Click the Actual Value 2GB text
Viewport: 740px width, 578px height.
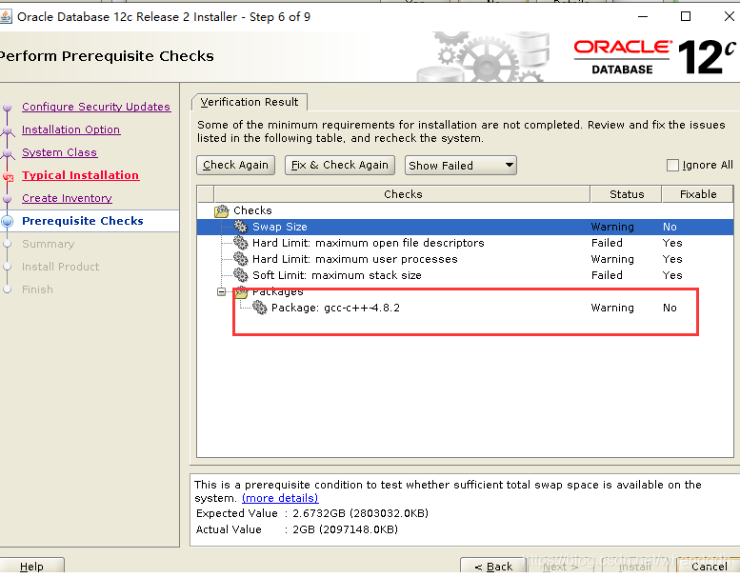[x=345, y=528]
